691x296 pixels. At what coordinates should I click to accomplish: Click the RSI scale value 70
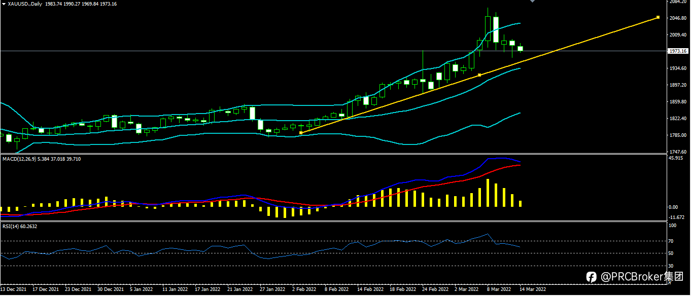click(671, 241)
